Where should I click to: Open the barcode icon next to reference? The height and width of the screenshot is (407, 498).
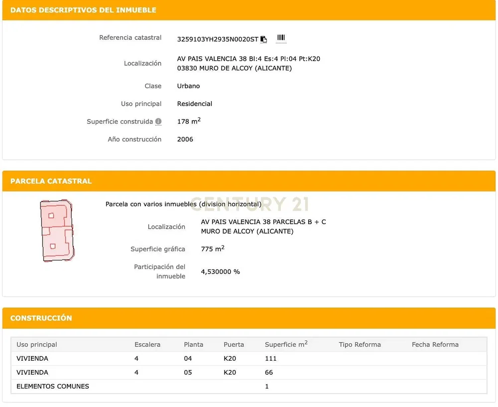tap(281, 37)
